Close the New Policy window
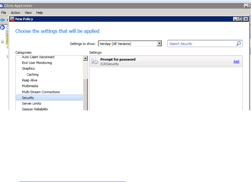 (x=246, y=19)
